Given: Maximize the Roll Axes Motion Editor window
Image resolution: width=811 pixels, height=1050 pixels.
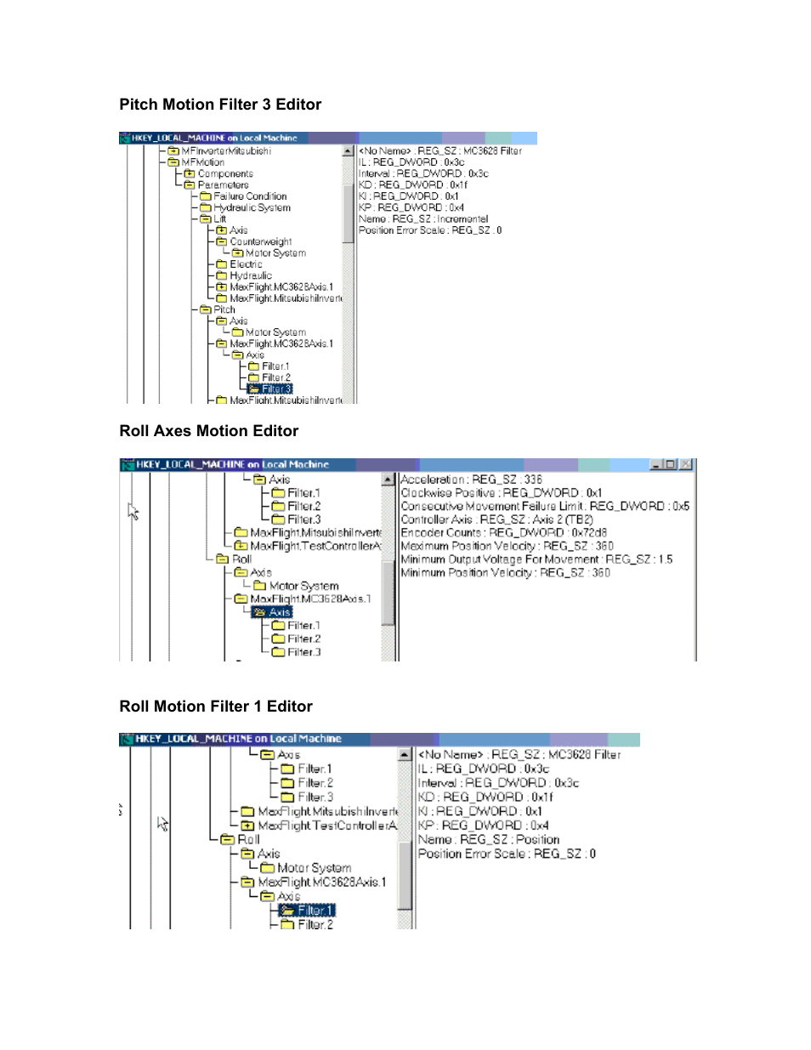Looking at the screenshot, I should tap(671, 464).
